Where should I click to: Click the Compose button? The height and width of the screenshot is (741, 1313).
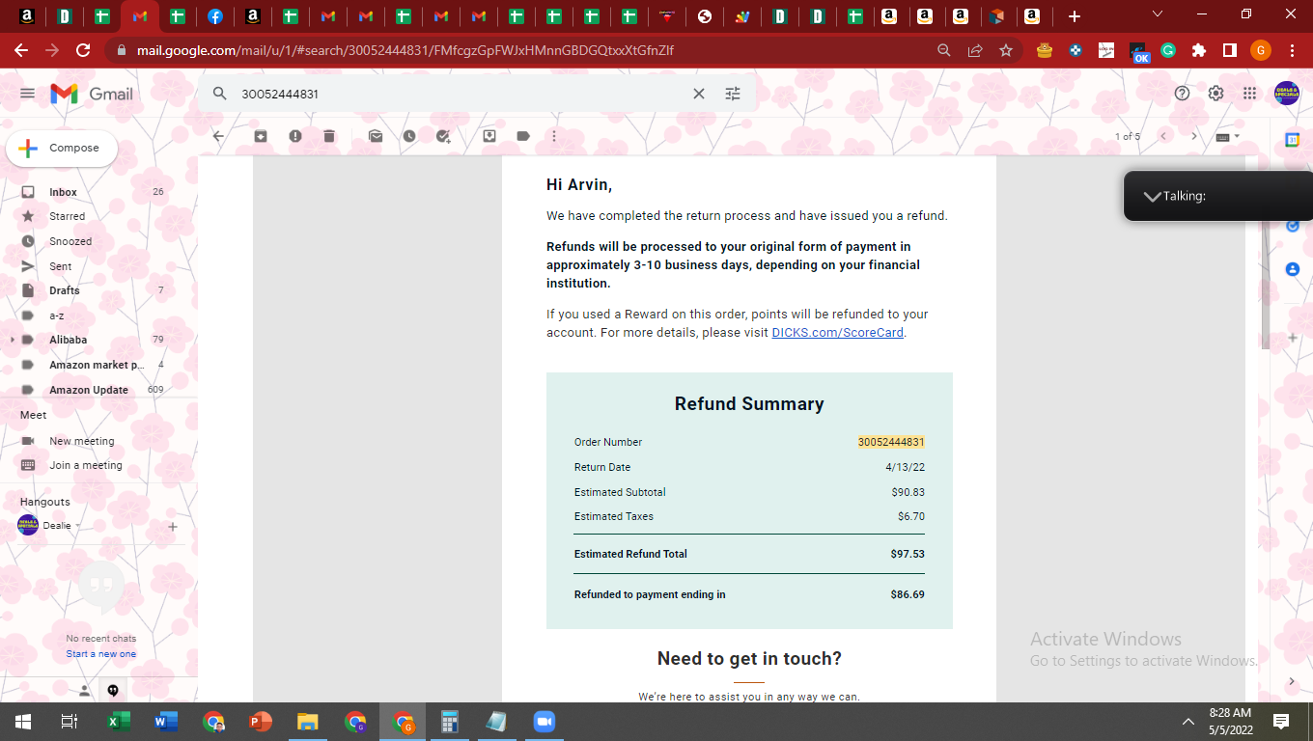[x=62, y=149]
